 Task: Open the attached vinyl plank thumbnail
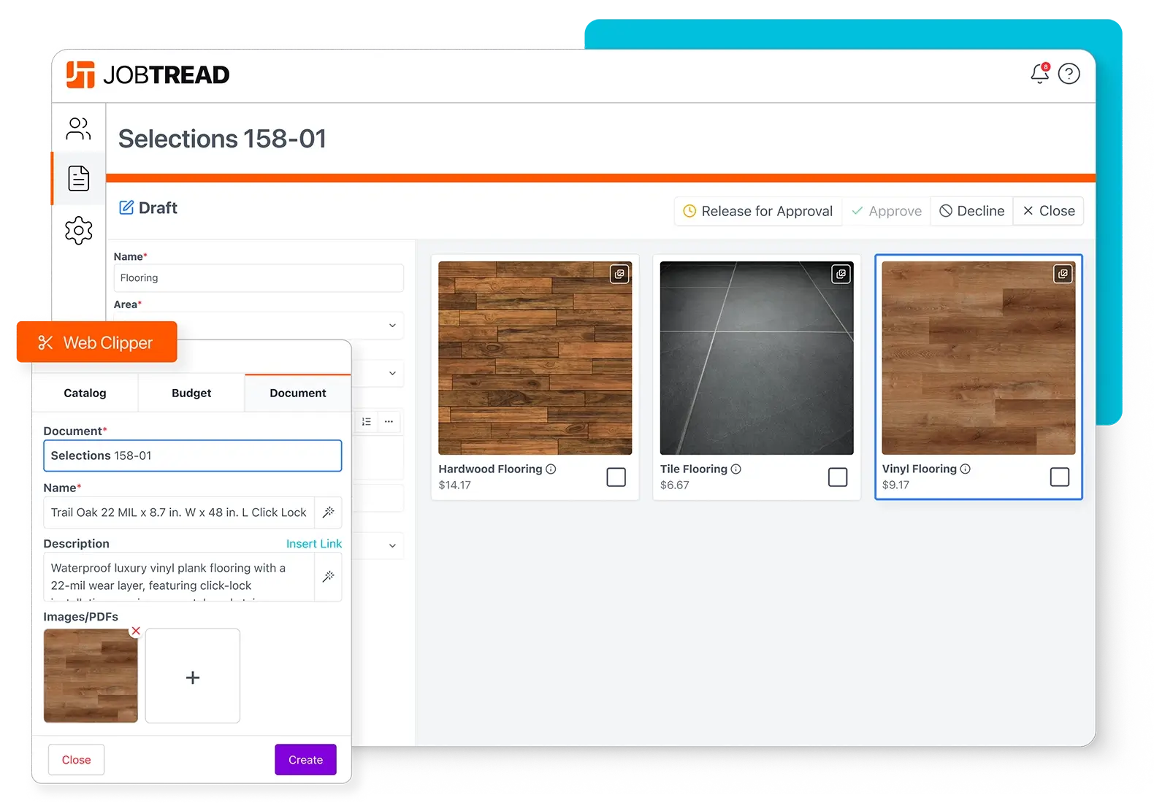[91, 676]
